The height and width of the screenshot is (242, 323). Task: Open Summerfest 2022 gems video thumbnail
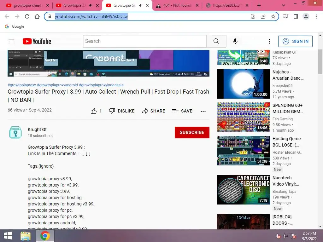[x=243, y=117]
